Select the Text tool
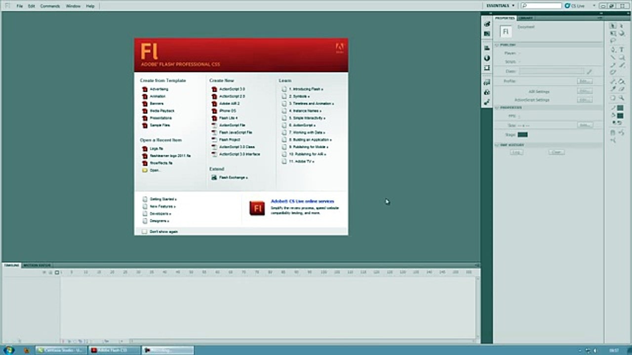 click(621, 50)
